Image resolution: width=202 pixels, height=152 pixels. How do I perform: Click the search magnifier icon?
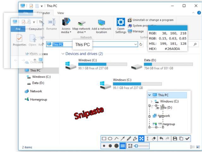click(x=195, y=44)
